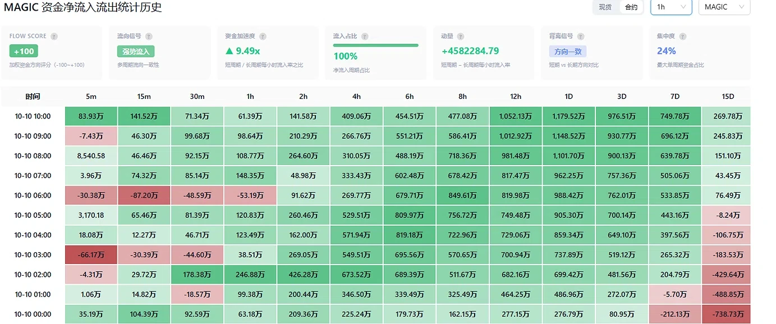Click the 10-10 10:00 row label
This screenshot has width=776, height=324.
pyautogui.click(x=33, y=117)
